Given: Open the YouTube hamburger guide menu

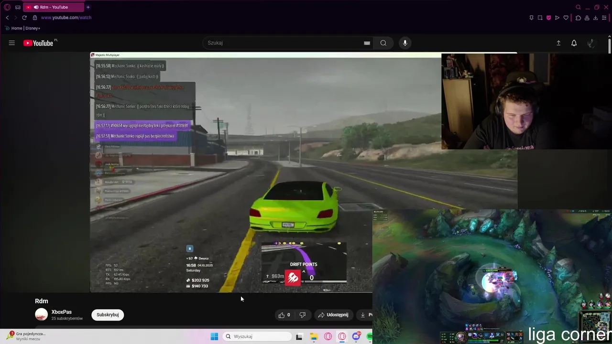Looking at the screenshot, I should pyautogui.click(x=11, y=43).
